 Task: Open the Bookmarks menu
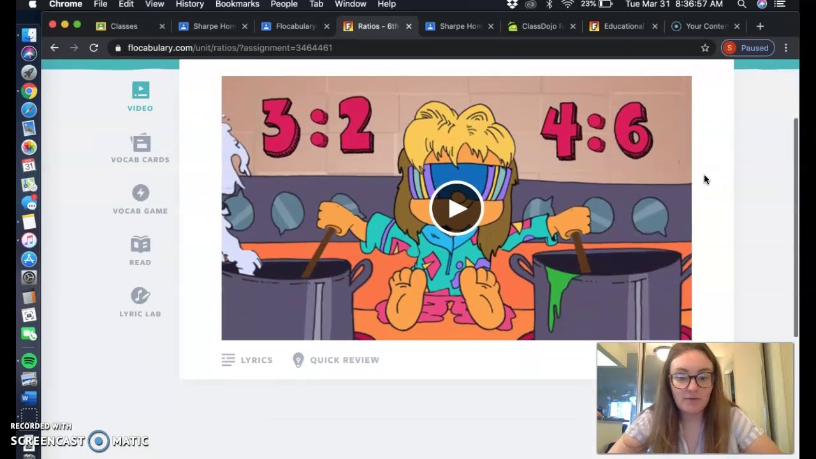pos(237,4)
